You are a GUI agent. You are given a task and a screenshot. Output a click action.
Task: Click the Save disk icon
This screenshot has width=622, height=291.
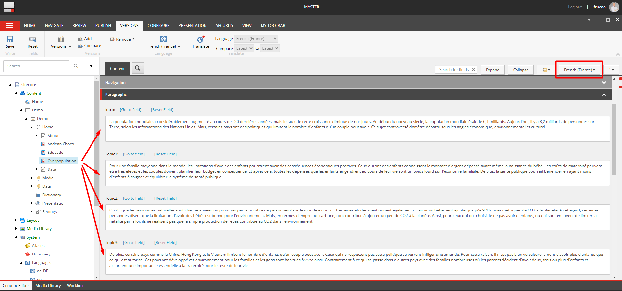(x=10, y=39)
